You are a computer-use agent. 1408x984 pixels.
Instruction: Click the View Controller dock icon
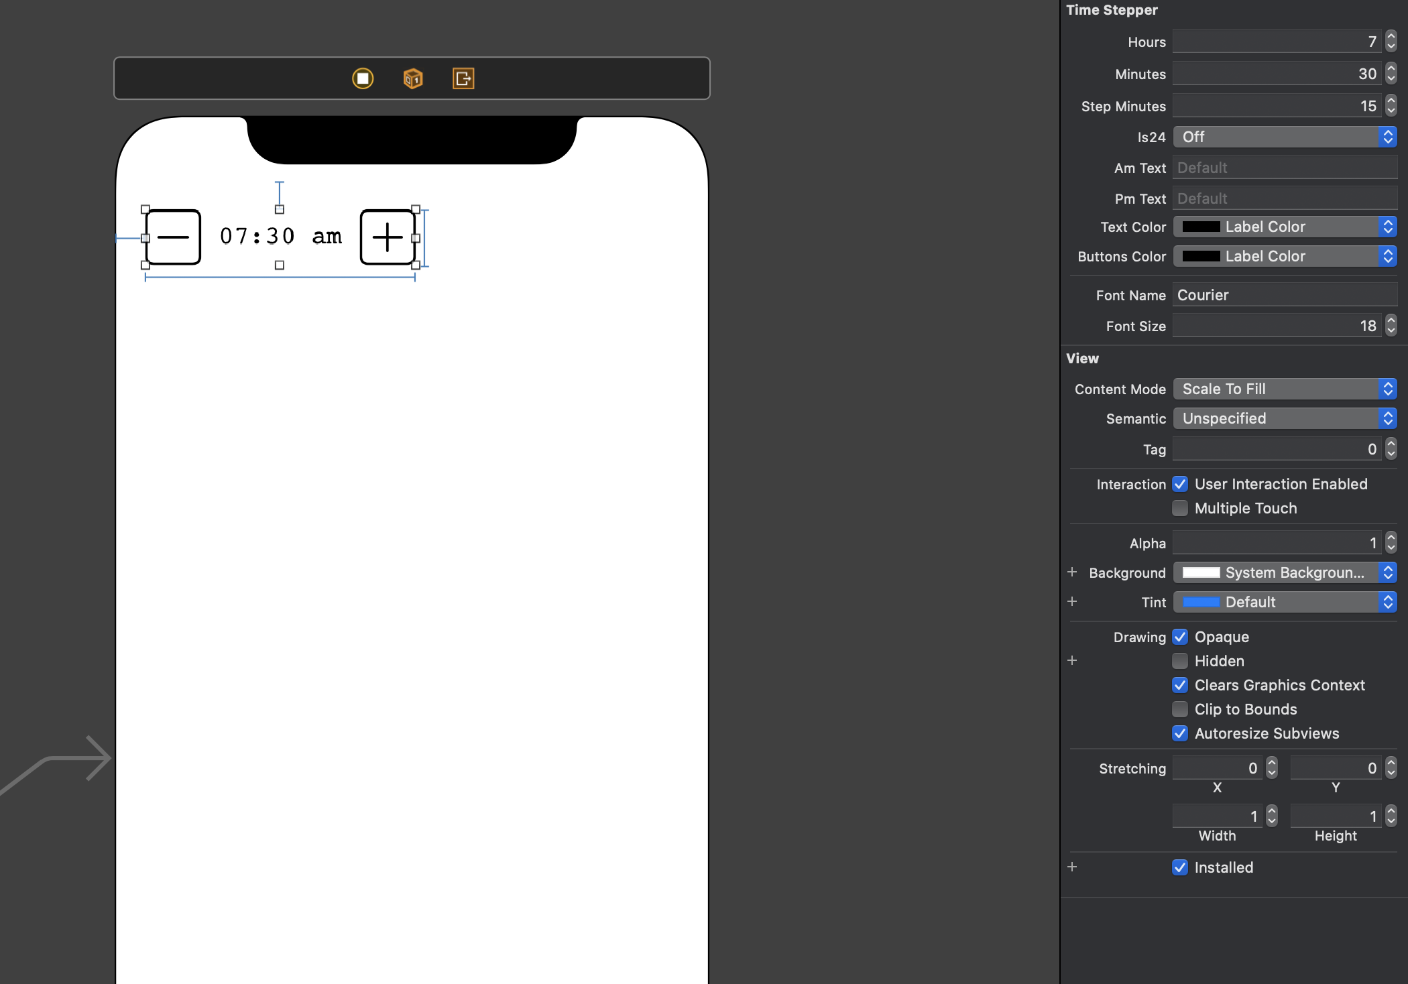tap(363, 78)
